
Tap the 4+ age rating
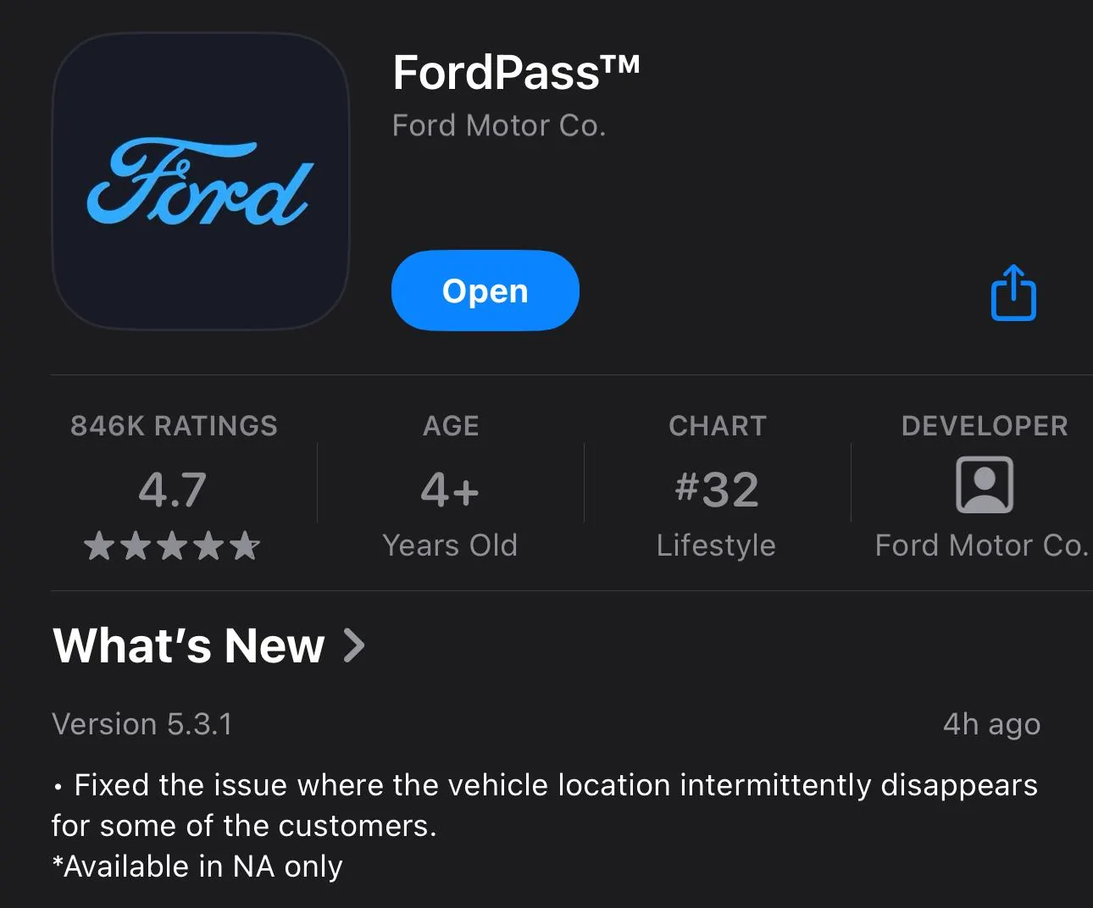[450, 490]
